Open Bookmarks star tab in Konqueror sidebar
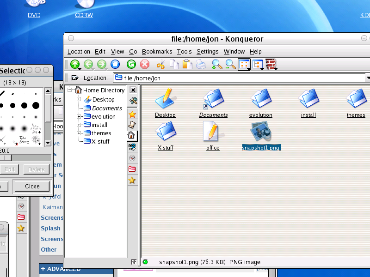 point(132,114)
